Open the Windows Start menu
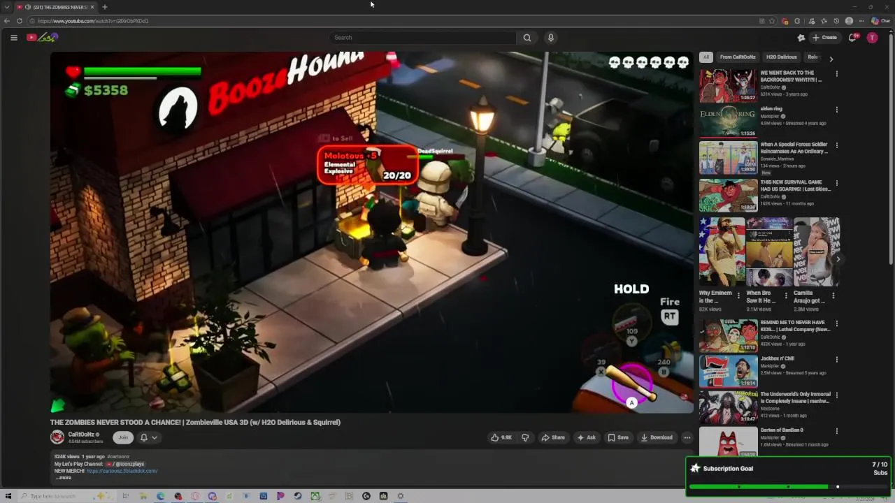 [x=8, y=496]
